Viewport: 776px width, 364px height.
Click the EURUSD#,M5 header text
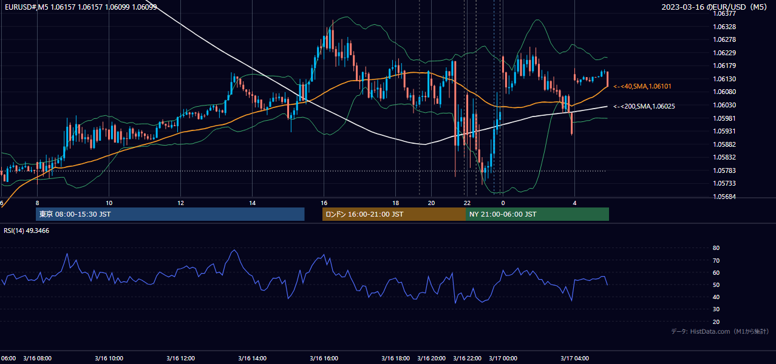(x=80, y=7)
